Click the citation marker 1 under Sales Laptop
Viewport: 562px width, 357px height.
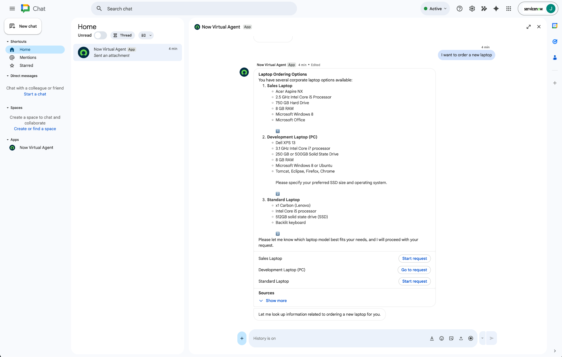(278, 131)
